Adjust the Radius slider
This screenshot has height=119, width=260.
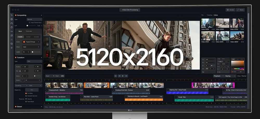pyautogui.click(x=37, y=76)
